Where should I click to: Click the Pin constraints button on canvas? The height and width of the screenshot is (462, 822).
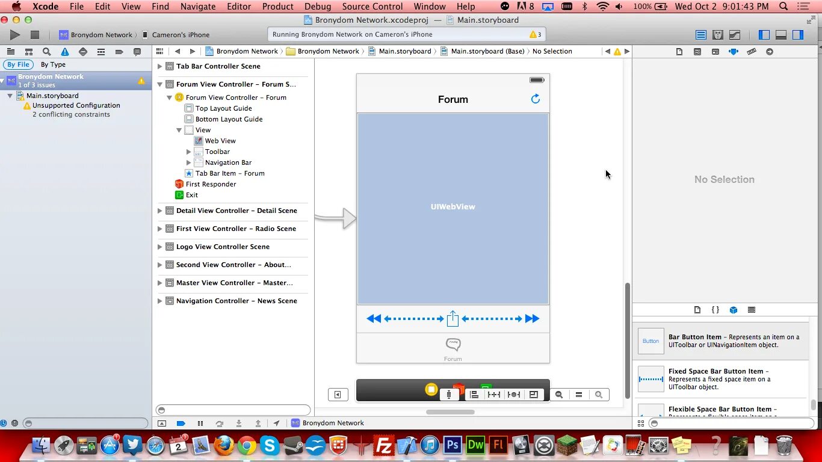pyautogui.click(x=494, y=395)
